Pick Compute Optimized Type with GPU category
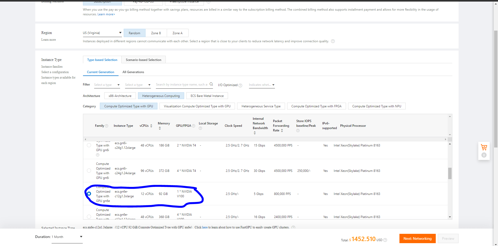This screenshot has width=498, height=246. pos(129,106)
